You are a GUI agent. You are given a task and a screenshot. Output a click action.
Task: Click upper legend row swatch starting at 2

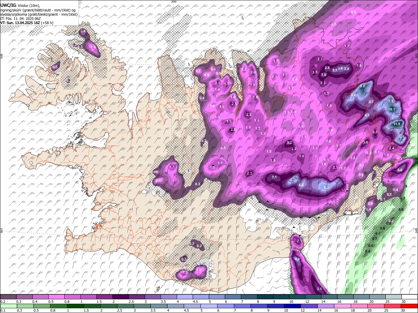point(120,297)
